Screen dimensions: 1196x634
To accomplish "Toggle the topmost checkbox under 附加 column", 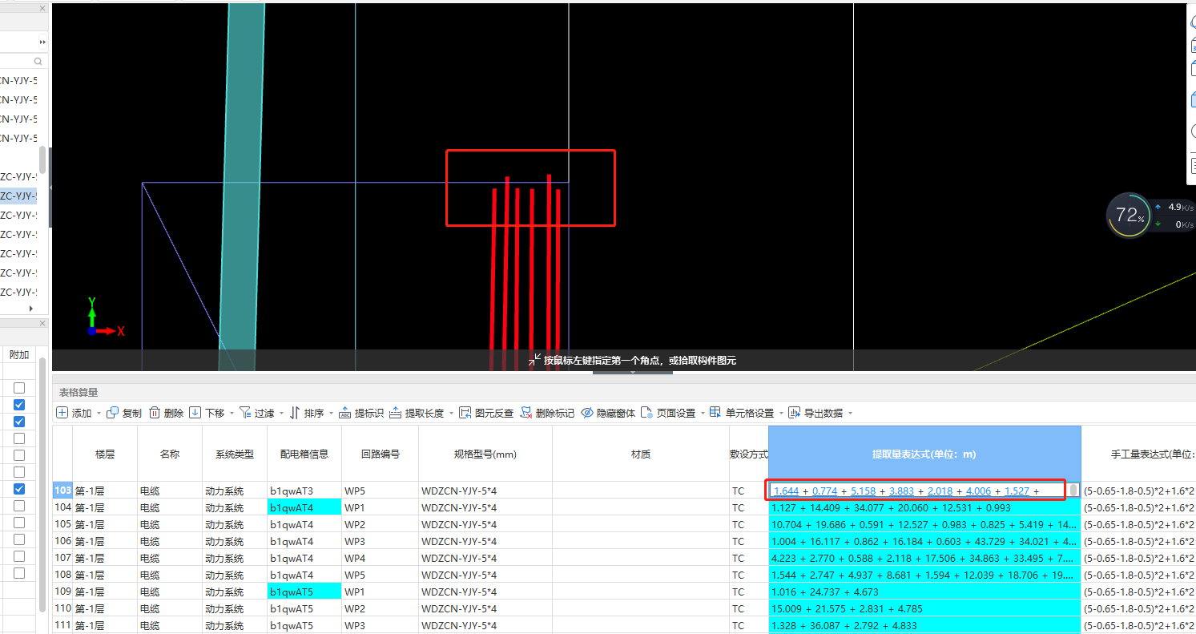I will [19, 388].
